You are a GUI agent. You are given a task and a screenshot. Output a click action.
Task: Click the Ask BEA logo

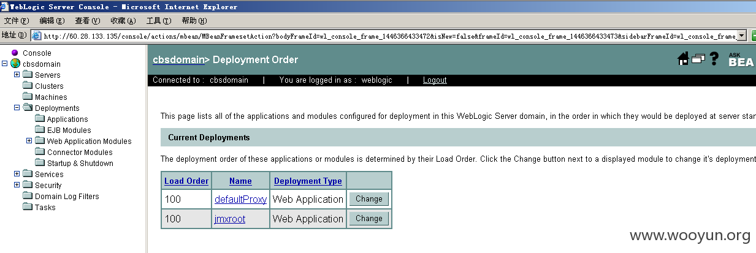741,59
